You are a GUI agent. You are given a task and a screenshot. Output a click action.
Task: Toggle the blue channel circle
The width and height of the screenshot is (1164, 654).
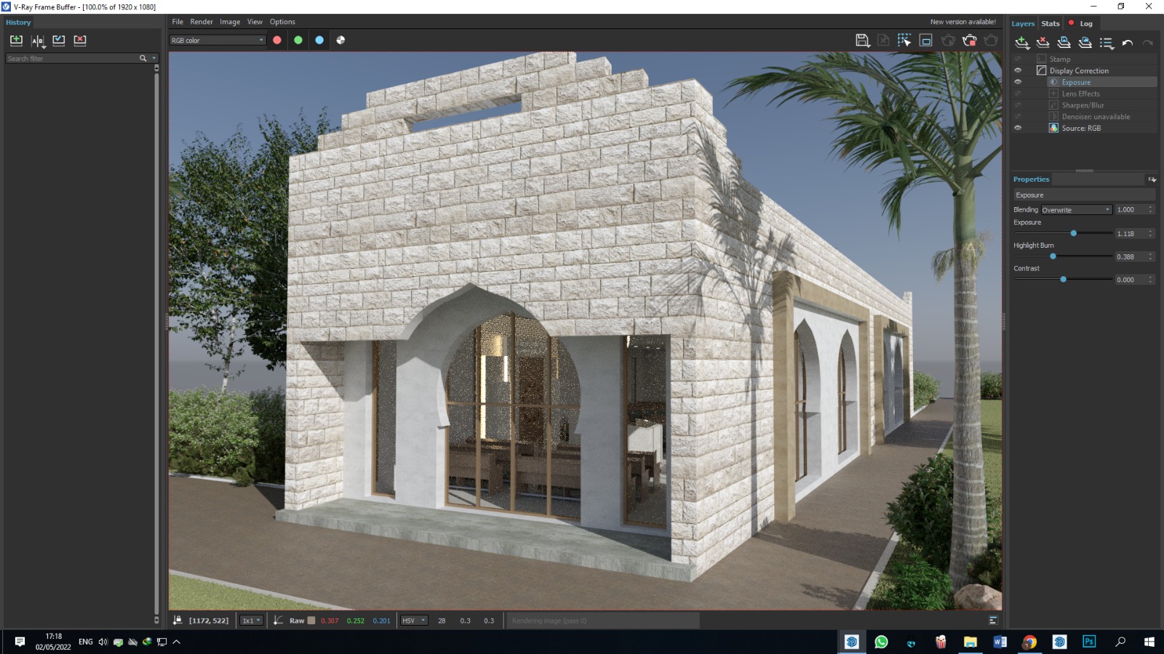click(319, 40)
